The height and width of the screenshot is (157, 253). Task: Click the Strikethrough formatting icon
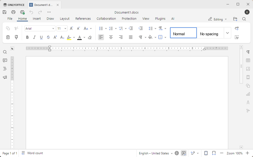pos(48,37)
